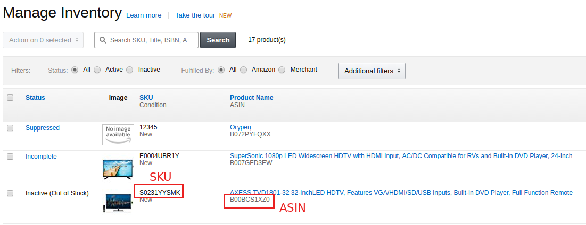
Task: Focus the Search SKU, Title, ISBN field
Action: coord(146,40)
